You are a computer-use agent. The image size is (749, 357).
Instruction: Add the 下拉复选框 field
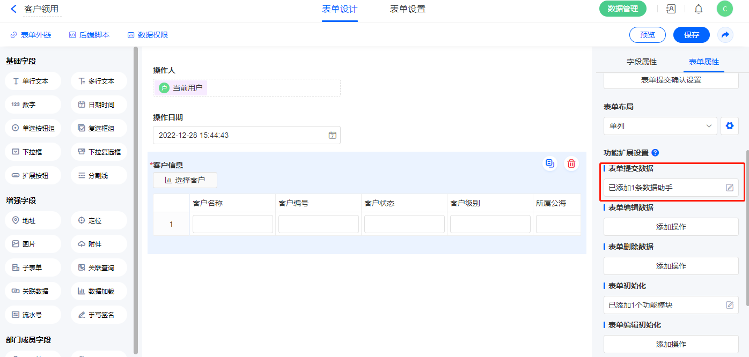[99, 152]
